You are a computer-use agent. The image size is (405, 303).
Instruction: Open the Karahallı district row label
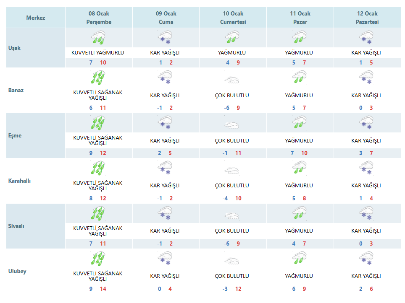pos(19,181)
